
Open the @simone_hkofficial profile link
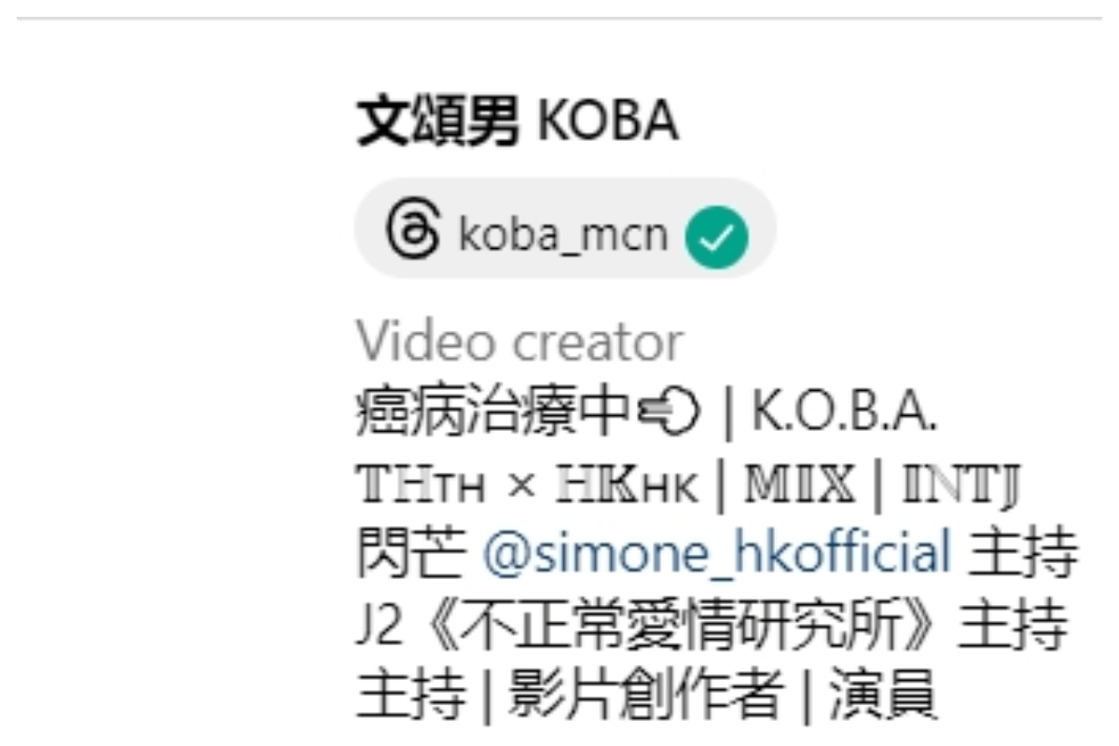pos(717,554)
